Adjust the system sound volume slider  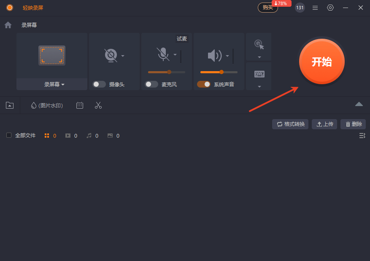[x=219, y=72]
